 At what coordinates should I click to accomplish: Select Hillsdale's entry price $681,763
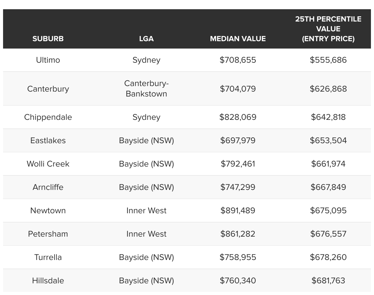328,281
